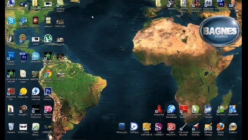
Task: Open Corel CAPTURE X5 shortcut
Action: [146, 126]
